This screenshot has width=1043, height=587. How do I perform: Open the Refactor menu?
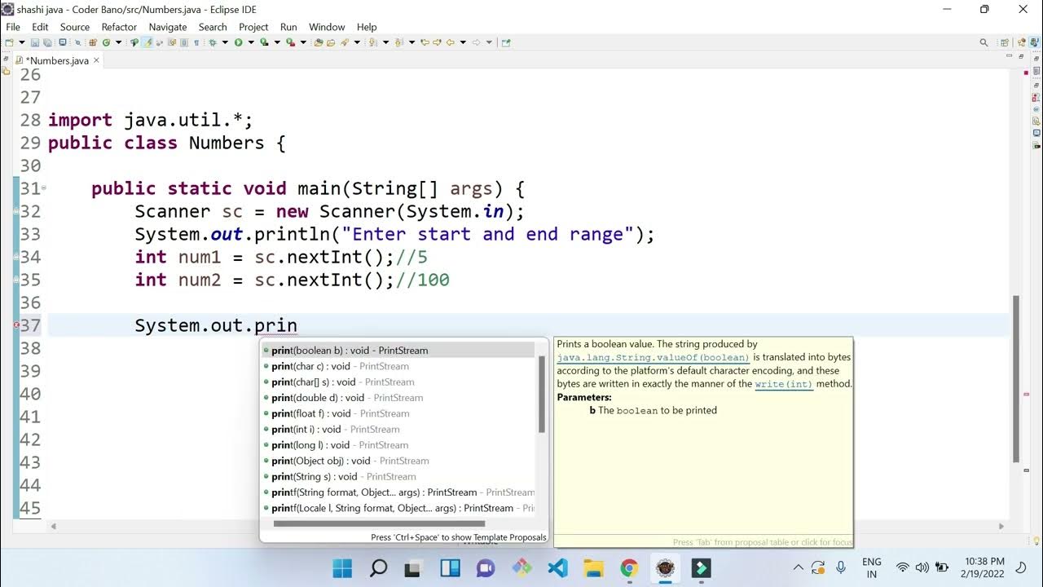pos(119,27)
